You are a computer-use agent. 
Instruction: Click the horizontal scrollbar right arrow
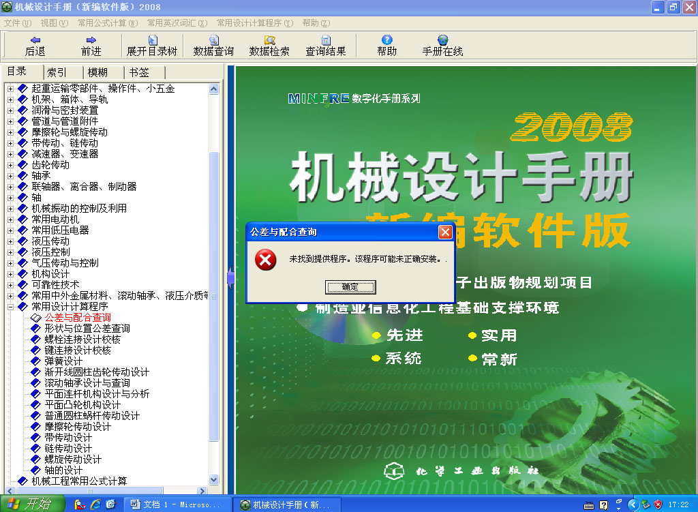click(x=202, y=490)
